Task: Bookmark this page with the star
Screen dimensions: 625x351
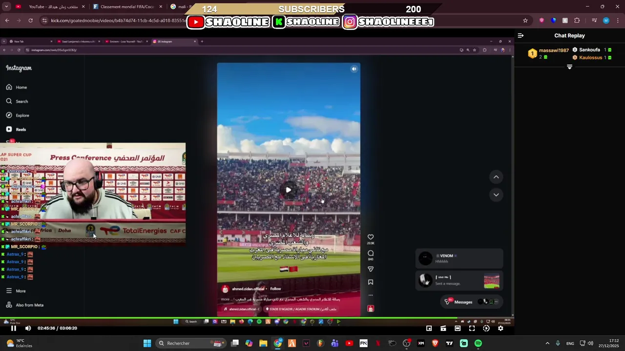Action: click(x=525, y=20)
